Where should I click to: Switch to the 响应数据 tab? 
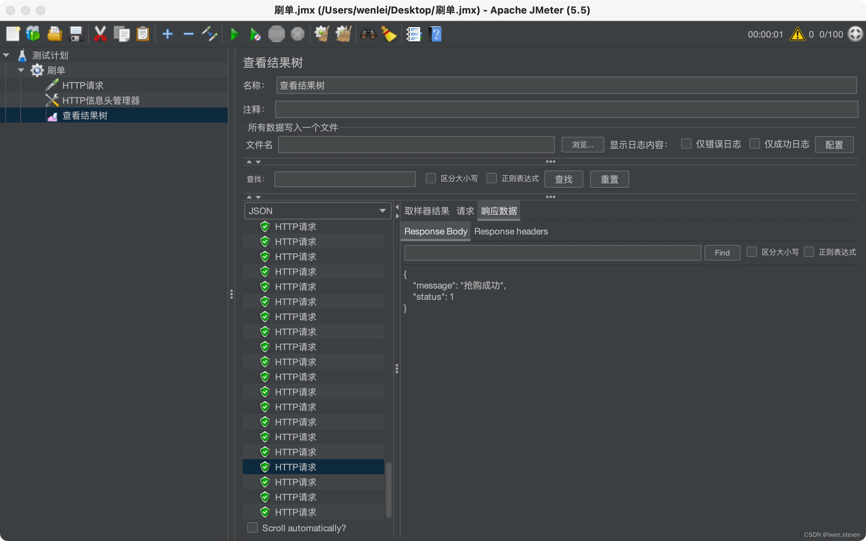click(499, 211)
